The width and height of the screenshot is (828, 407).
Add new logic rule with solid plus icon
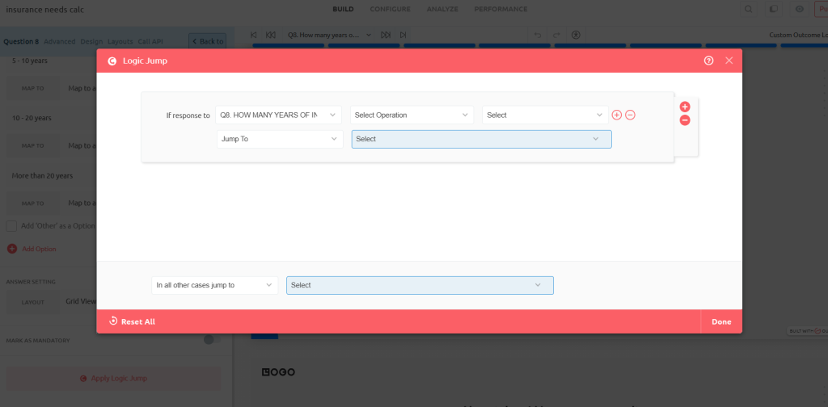pos(685,107)
